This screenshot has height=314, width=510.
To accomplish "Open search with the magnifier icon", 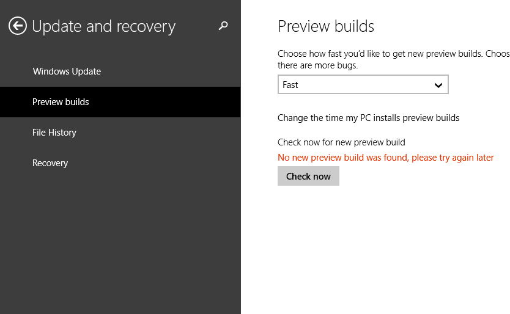I will (x=223, y=26).
